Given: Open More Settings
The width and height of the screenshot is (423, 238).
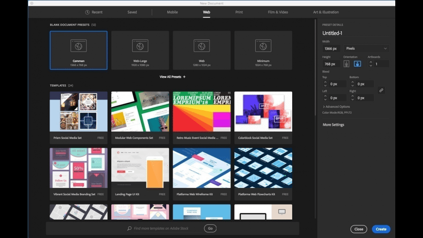Looking at the screenshot, I should click(x=334, y=125).
